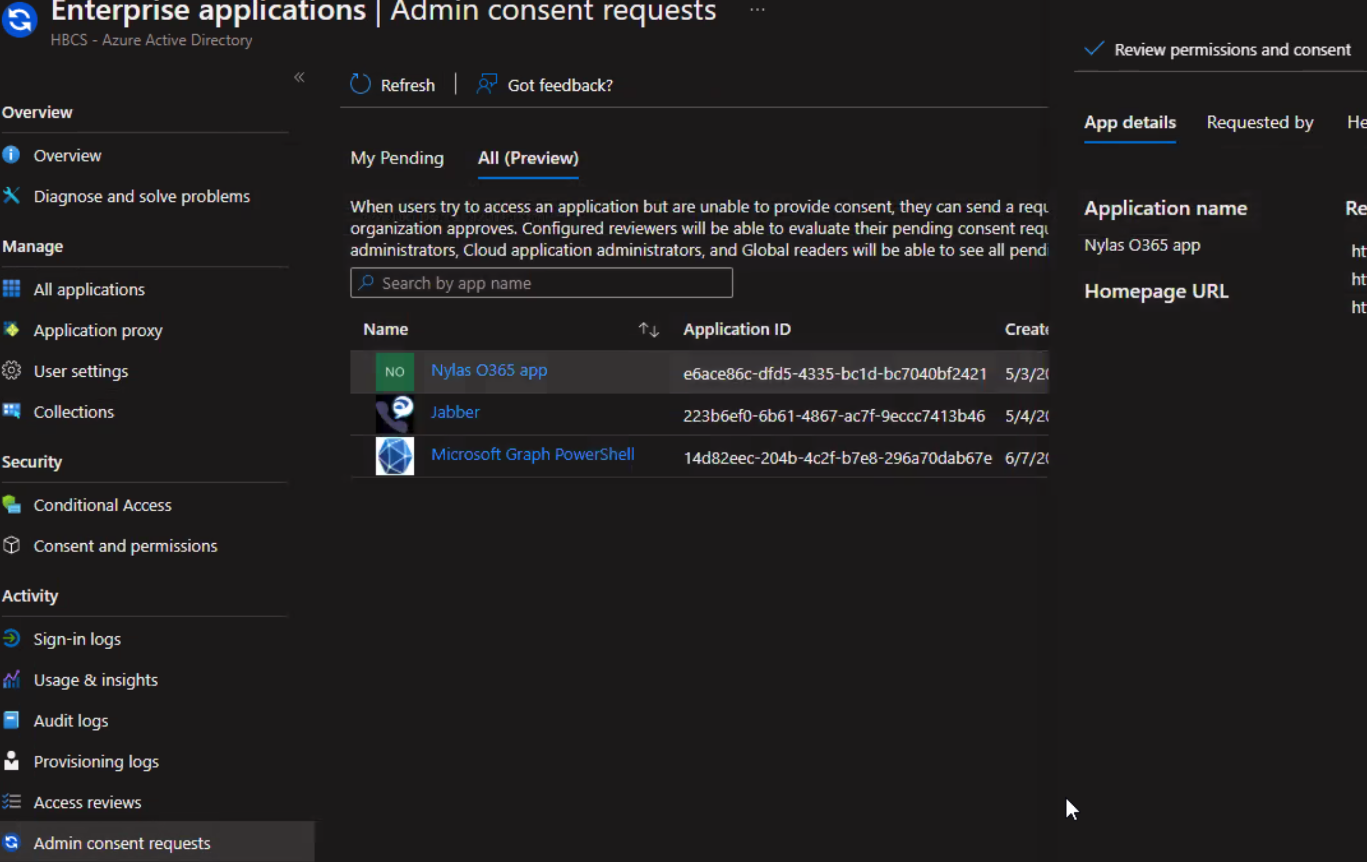
Task: Click the Provisioning logs person icon
Action: [x=11, y=760]
